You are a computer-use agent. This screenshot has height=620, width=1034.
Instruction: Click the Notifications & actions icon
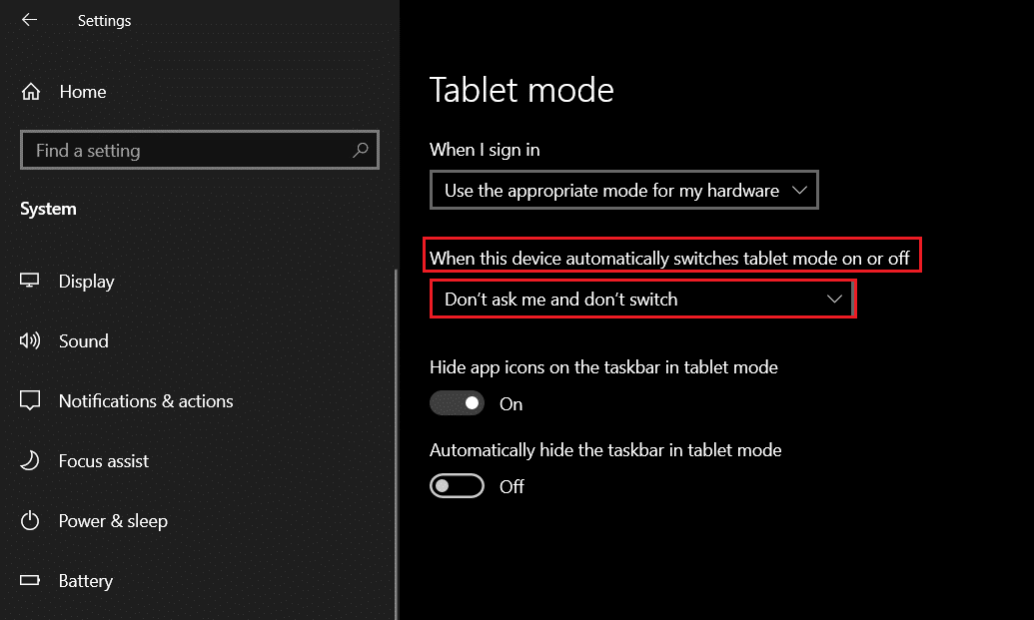[30, 401]
